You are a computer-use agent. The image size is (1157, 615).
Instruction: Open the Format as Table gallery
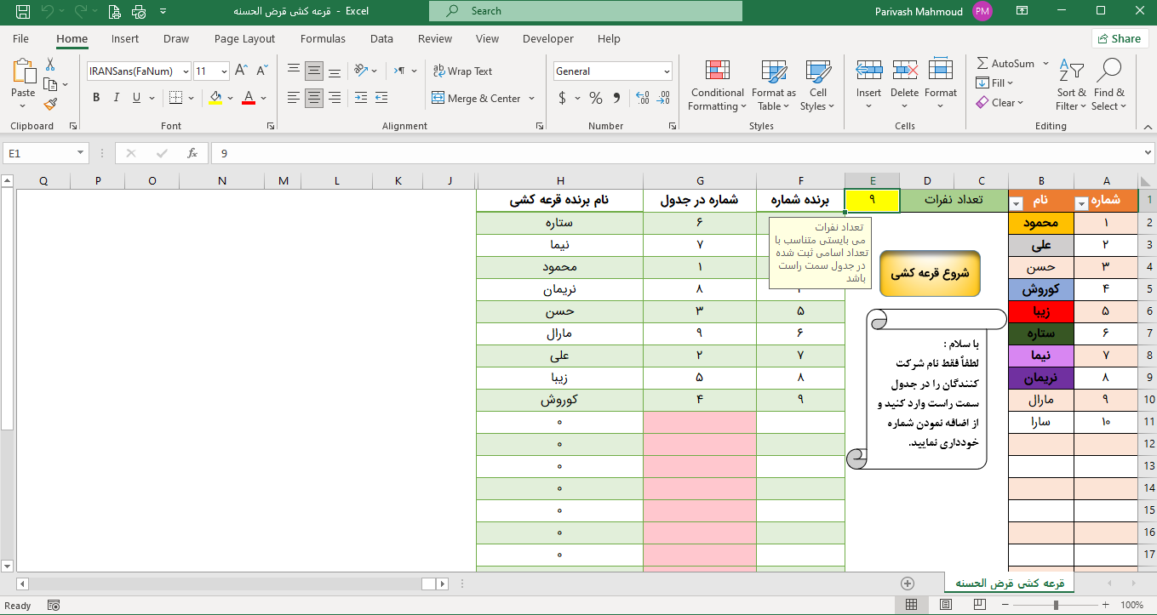[x=773, y=71]
